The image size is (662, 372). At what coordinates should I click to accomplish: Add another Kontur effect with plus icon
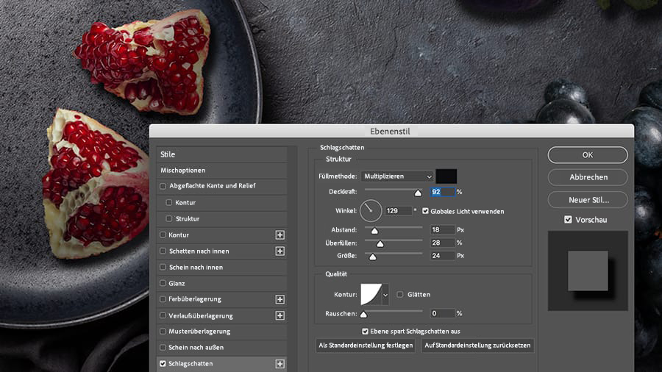tap(280, 235)
